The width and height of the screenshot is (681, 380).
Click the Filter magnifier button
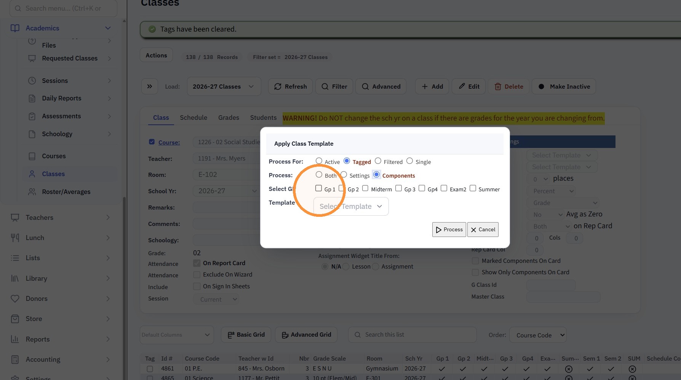(x=334, y=87)
